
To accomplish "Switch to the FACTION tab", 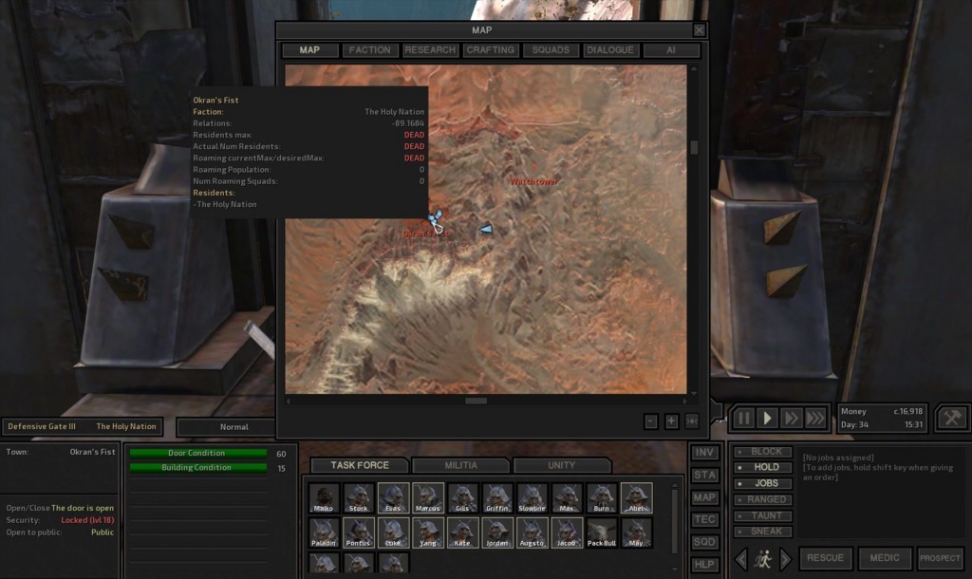I will [x=369, y=50].
